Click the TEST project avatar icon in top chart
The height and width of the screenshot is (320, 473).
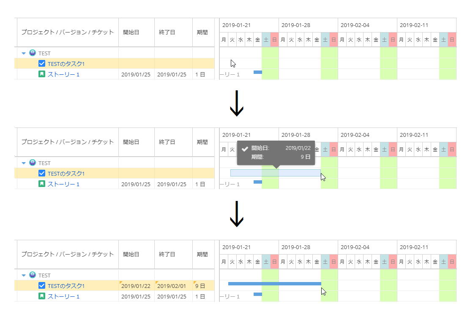(33, 53)
